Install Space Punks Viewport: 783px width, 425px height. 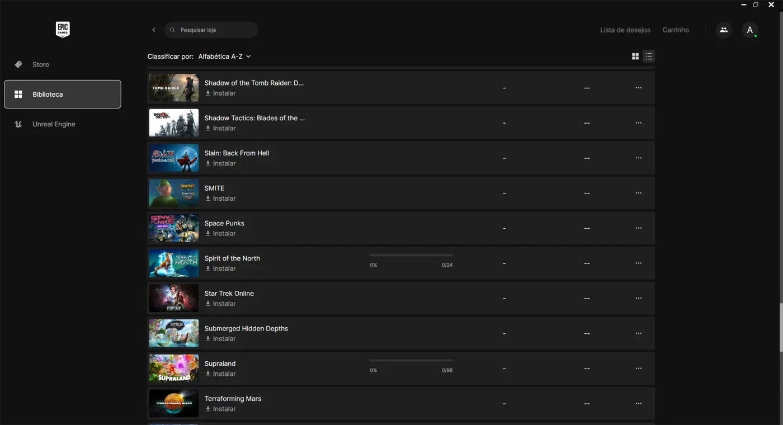tap(220, 234)
